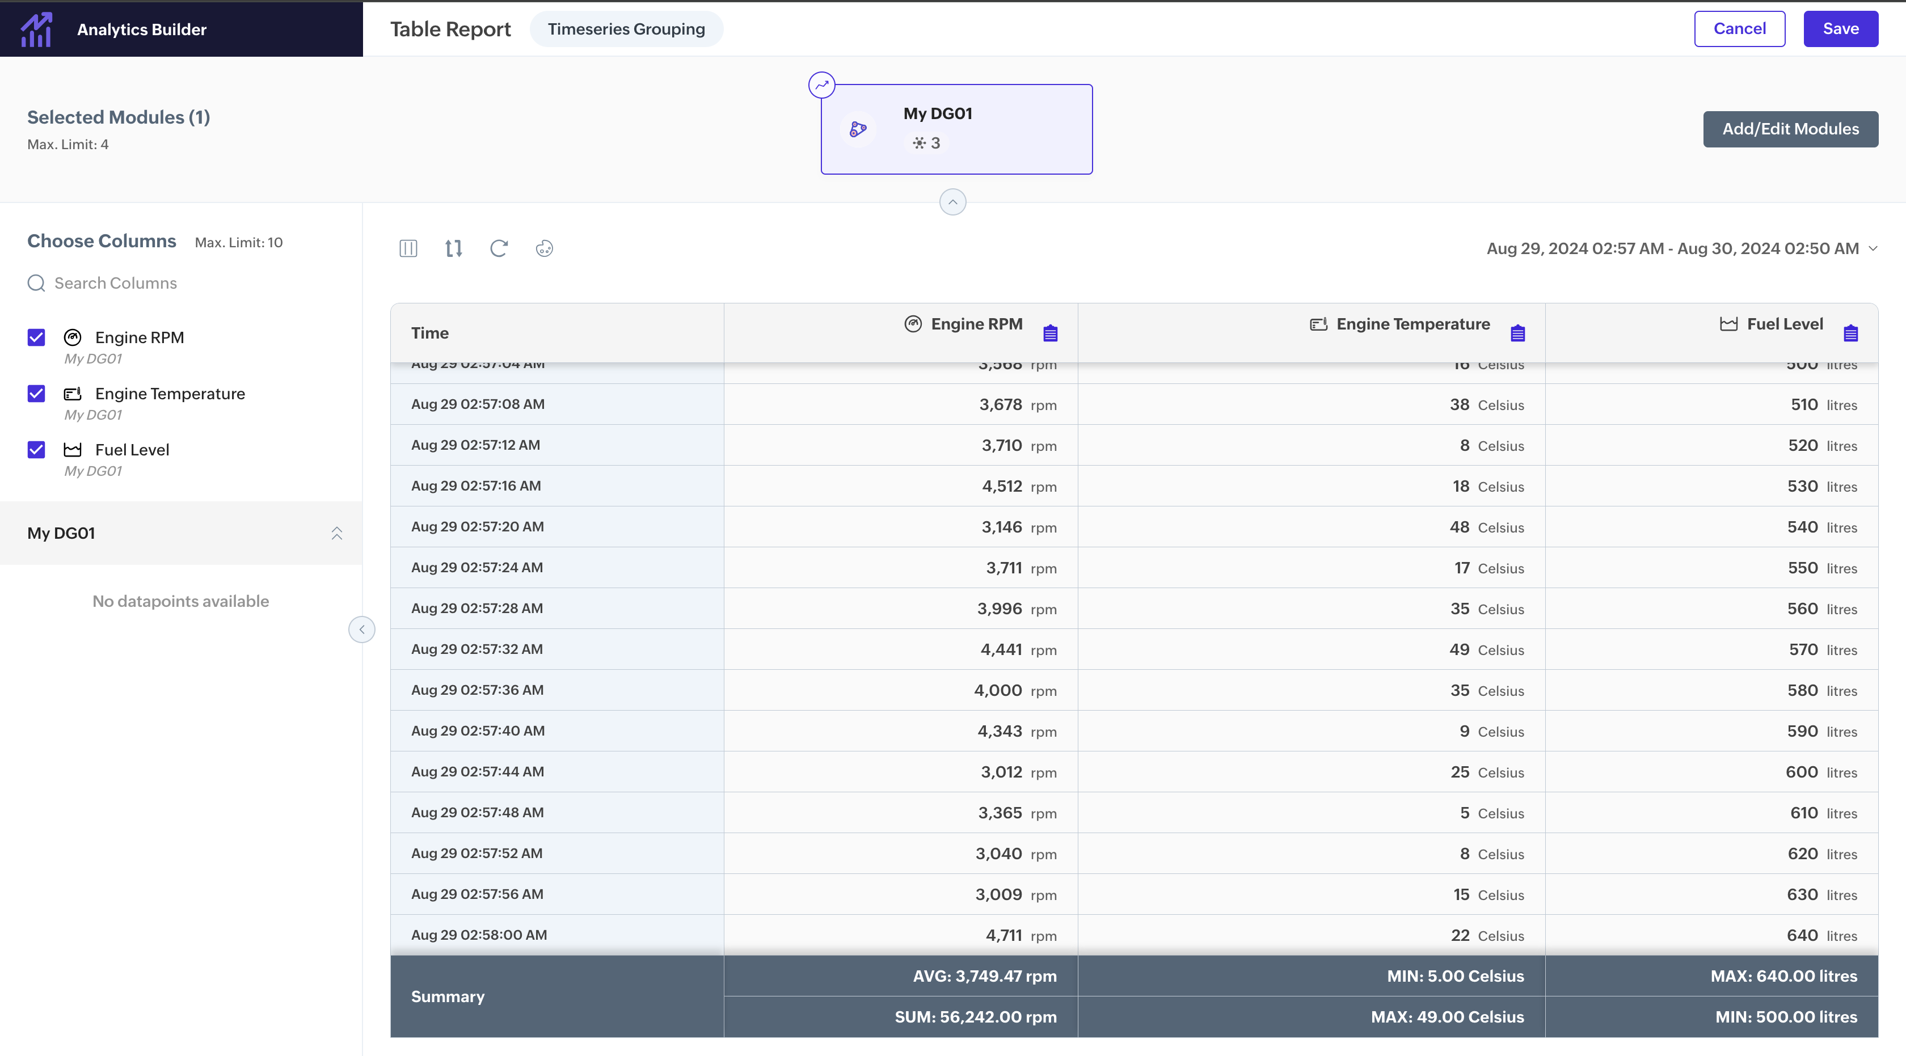Select the Timeseries Grouping tab
Screen dimensions: 1906x1056
pos(626,29)
